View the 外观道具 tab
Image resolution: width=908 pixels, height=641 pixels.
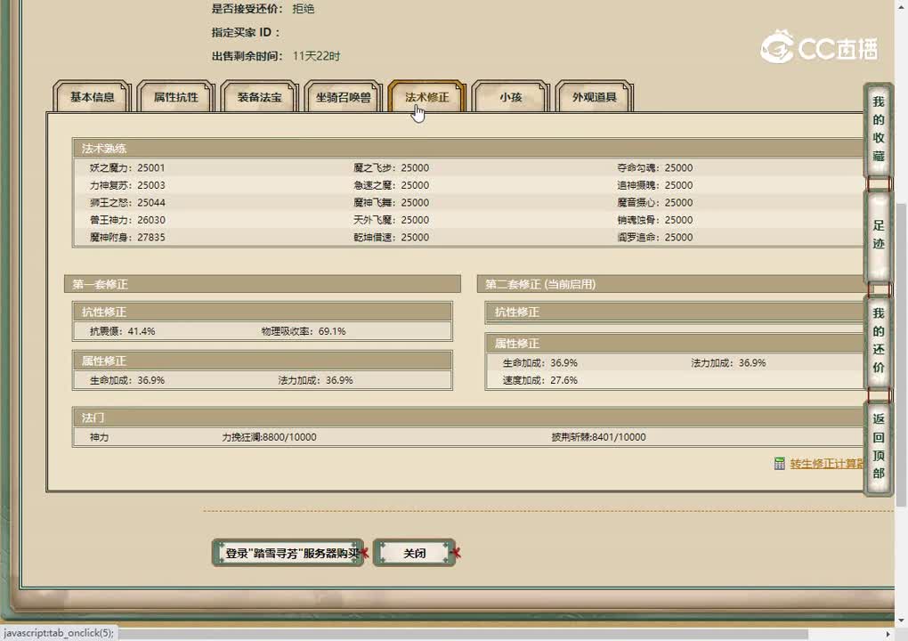pyautogui.click(x=594, y=98)
